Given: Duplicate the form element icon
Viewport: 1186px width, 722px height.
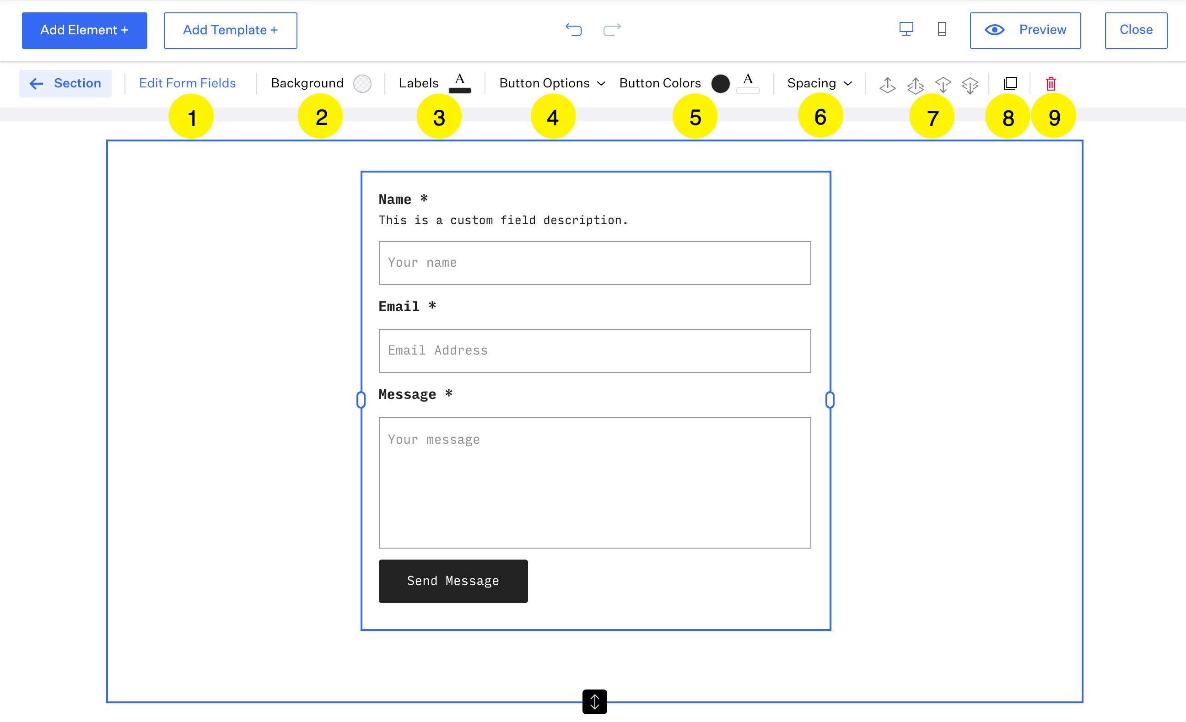Looking at the screenshot, I should [x=1010, y=83].
